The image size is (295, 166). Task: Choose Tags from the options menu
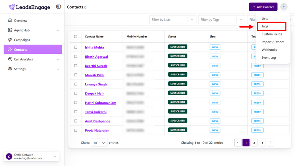click(265, 26)
